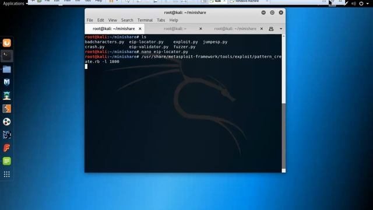Close the third ~/minishare tab

(x=262, y=29)
